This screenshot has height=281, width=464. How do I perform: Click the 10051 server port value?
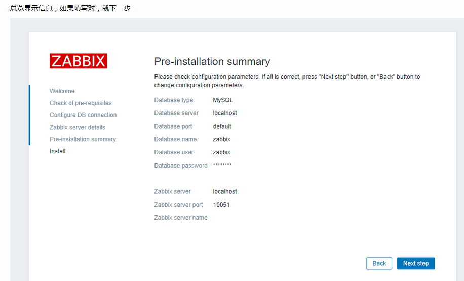(x=221, y=205)
